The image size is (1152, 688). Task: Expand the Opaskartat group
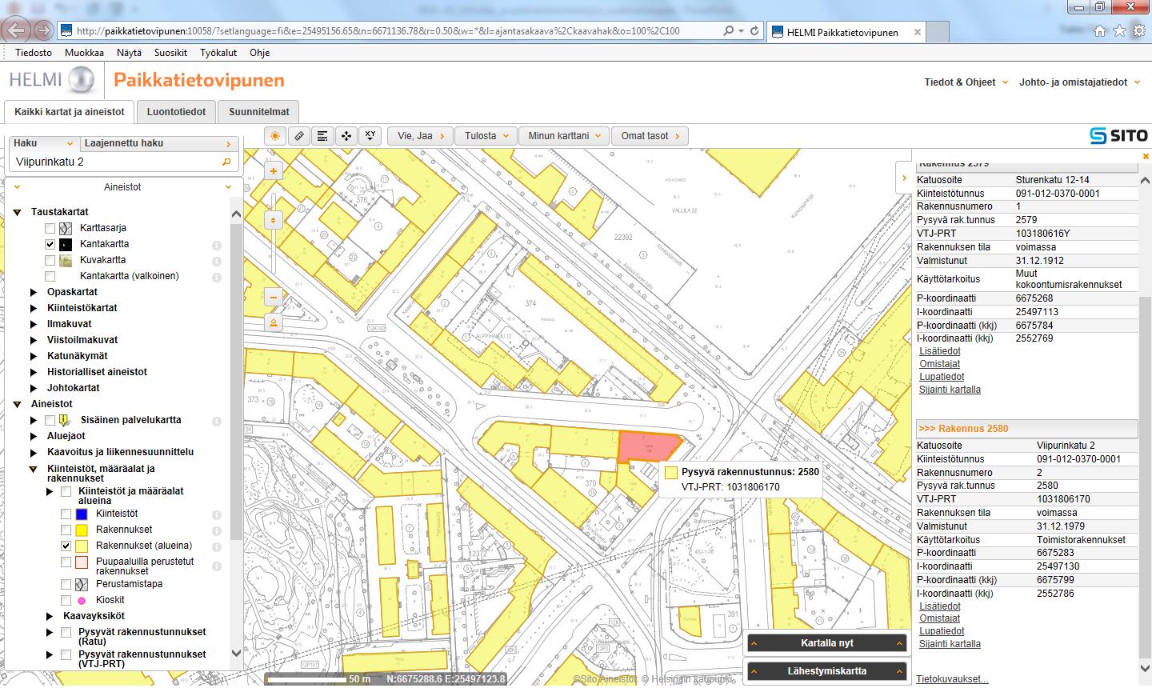pos(34,292)
